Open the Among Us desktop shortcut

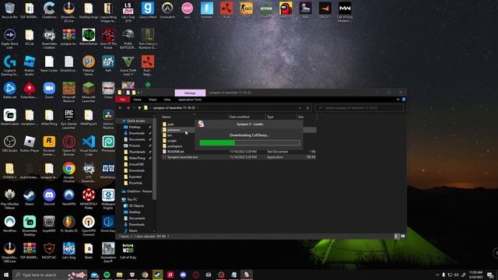(286, 10)
